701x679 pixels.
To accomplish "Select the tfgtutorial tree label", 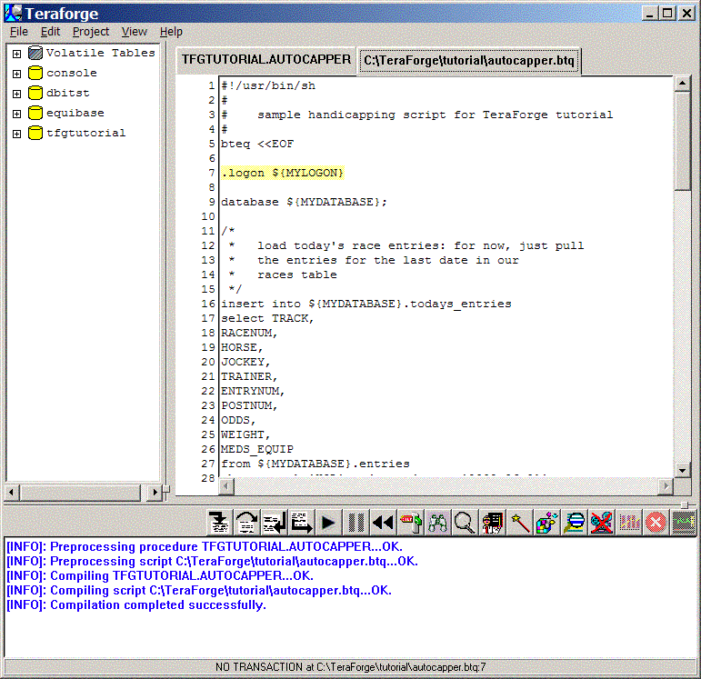I will pyautogui.click(x=85, y=134).
